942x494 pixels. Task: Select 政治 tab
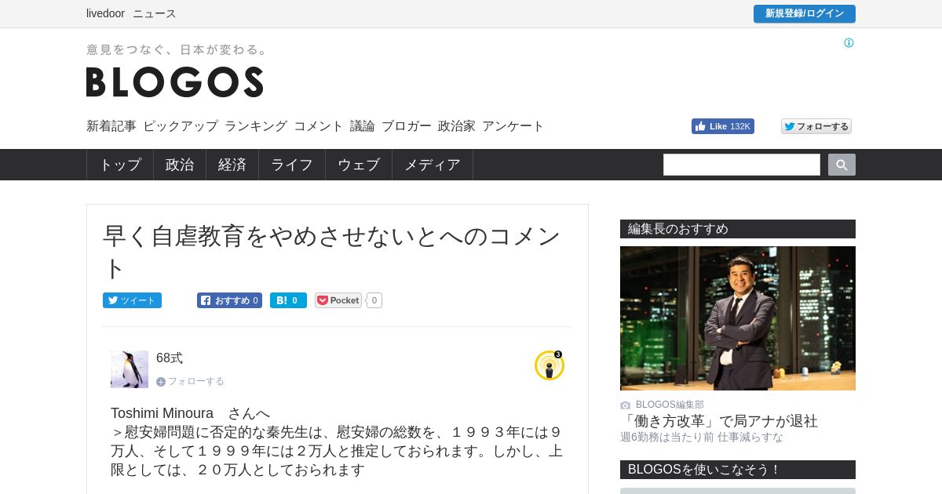tap(180, 165)
